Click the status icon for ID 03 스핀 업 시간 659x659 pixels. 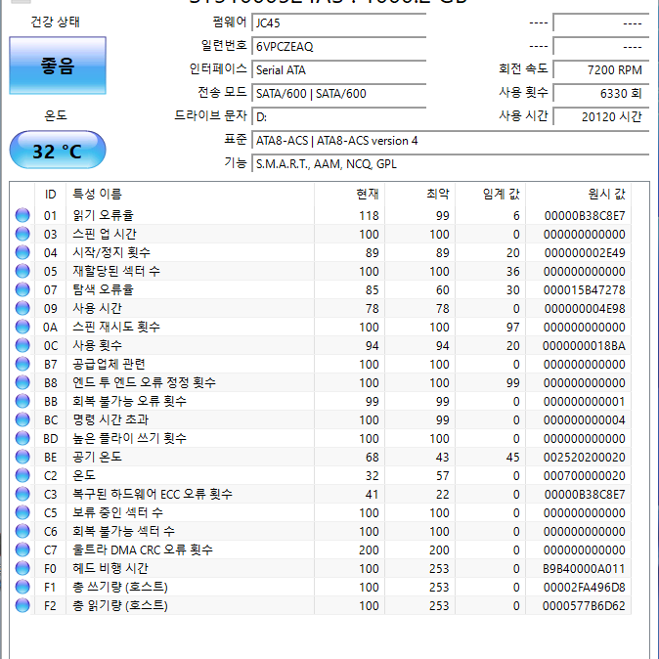coord(22,234)
